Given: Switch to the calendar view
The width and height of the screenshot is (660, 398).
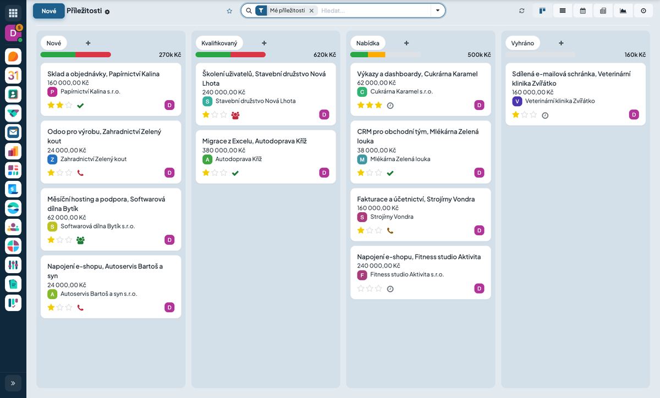Looking at the screenshot, I should tap(583, 10).
